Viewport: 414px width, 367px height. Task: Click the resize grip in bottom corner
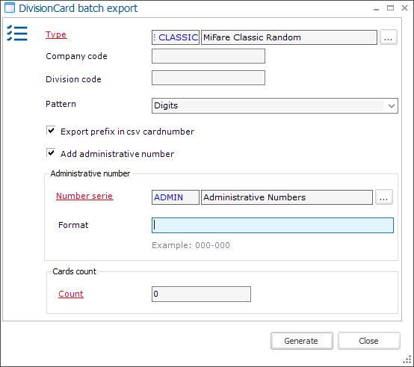[407, 360]
